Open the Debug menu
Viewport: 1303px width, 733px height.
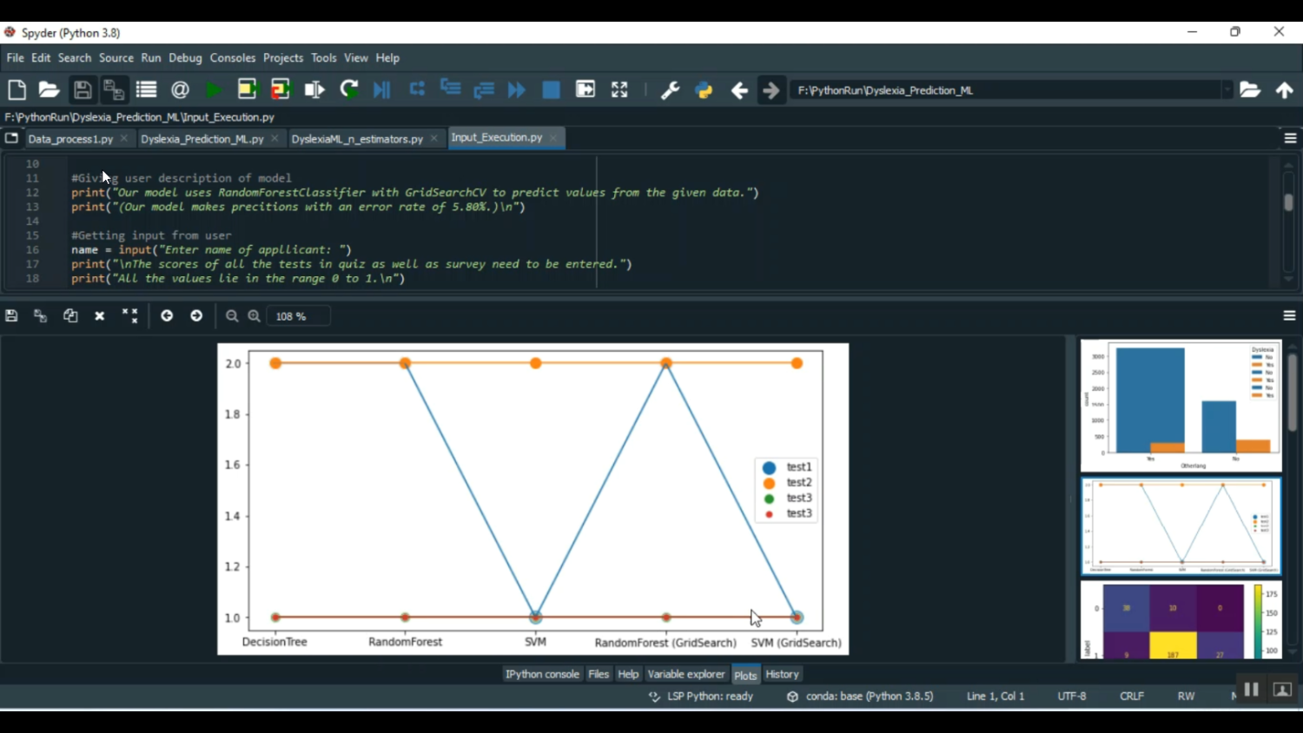pos(185,58)
